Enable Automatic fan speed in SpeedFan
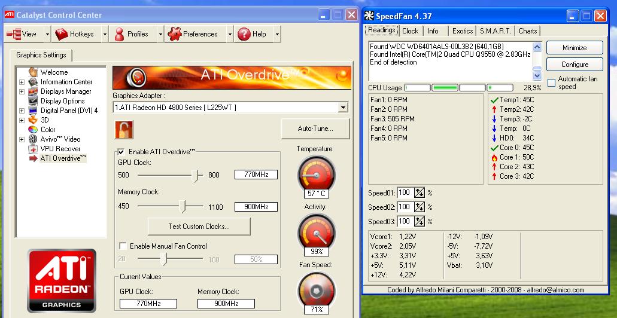Viewport: 617px width, 318px height. (552, 82)
